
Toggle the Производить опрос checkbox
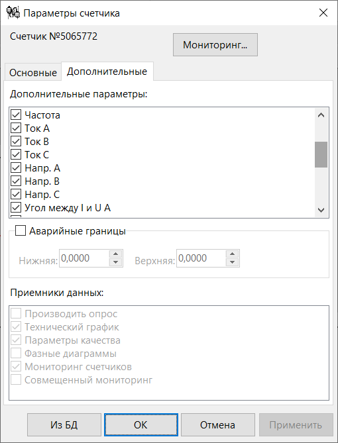click(16, 314)
